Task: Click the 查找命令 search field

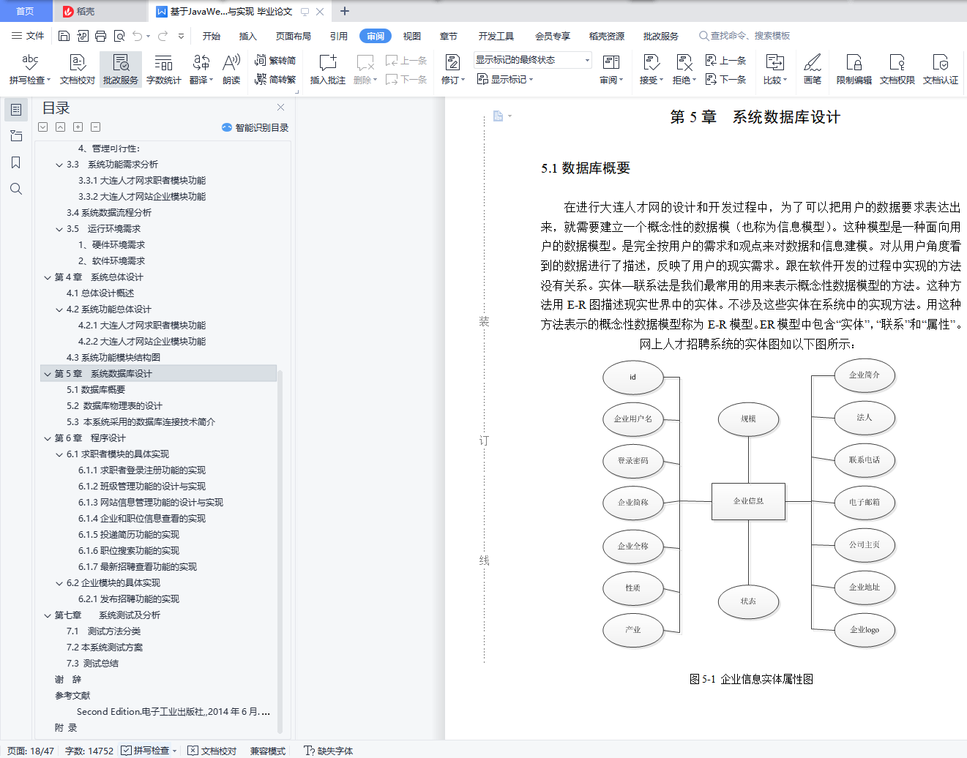Action: coord(747,35)
